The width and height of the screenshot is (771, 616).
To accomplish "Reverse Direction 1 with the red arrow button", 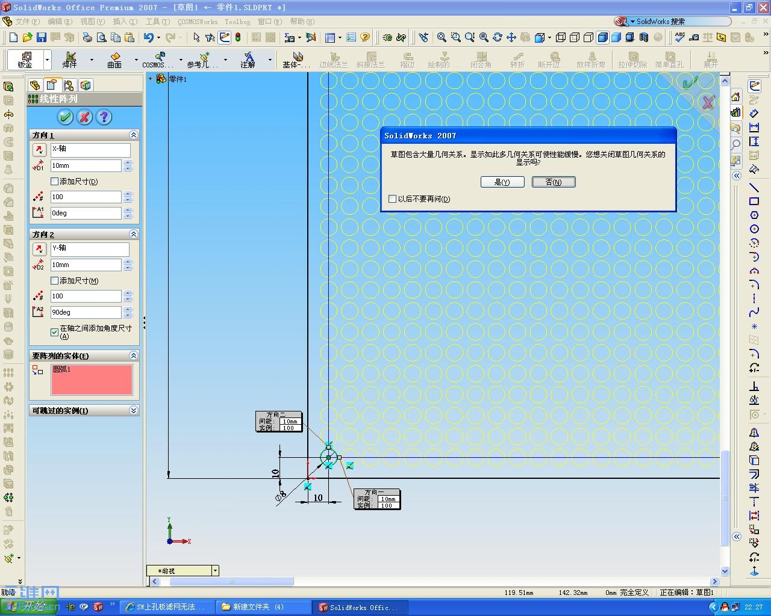I will pyautogui.click(x=39, y=150).
